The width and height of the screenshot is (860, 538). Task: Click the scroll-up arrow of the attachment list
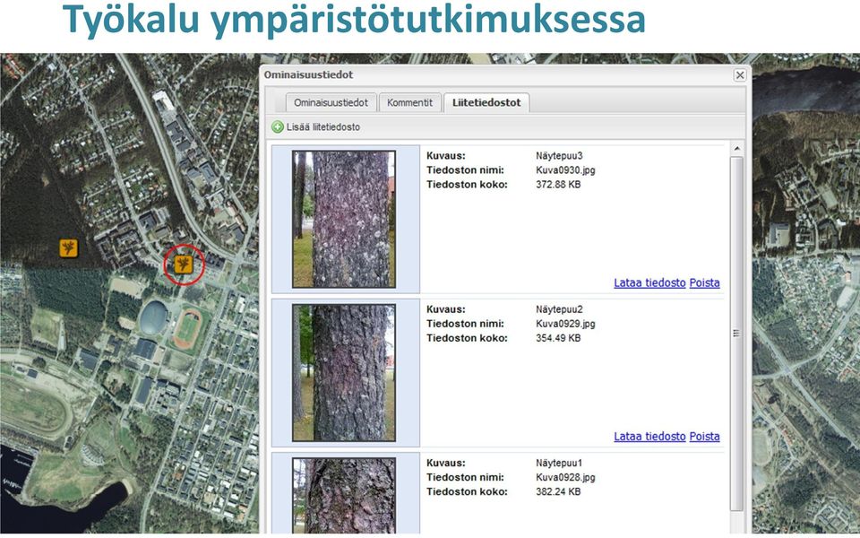tap(736, 149)
